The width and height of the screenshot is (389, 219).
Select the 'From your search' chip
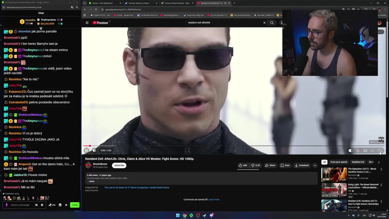click(x=339, y=162)
